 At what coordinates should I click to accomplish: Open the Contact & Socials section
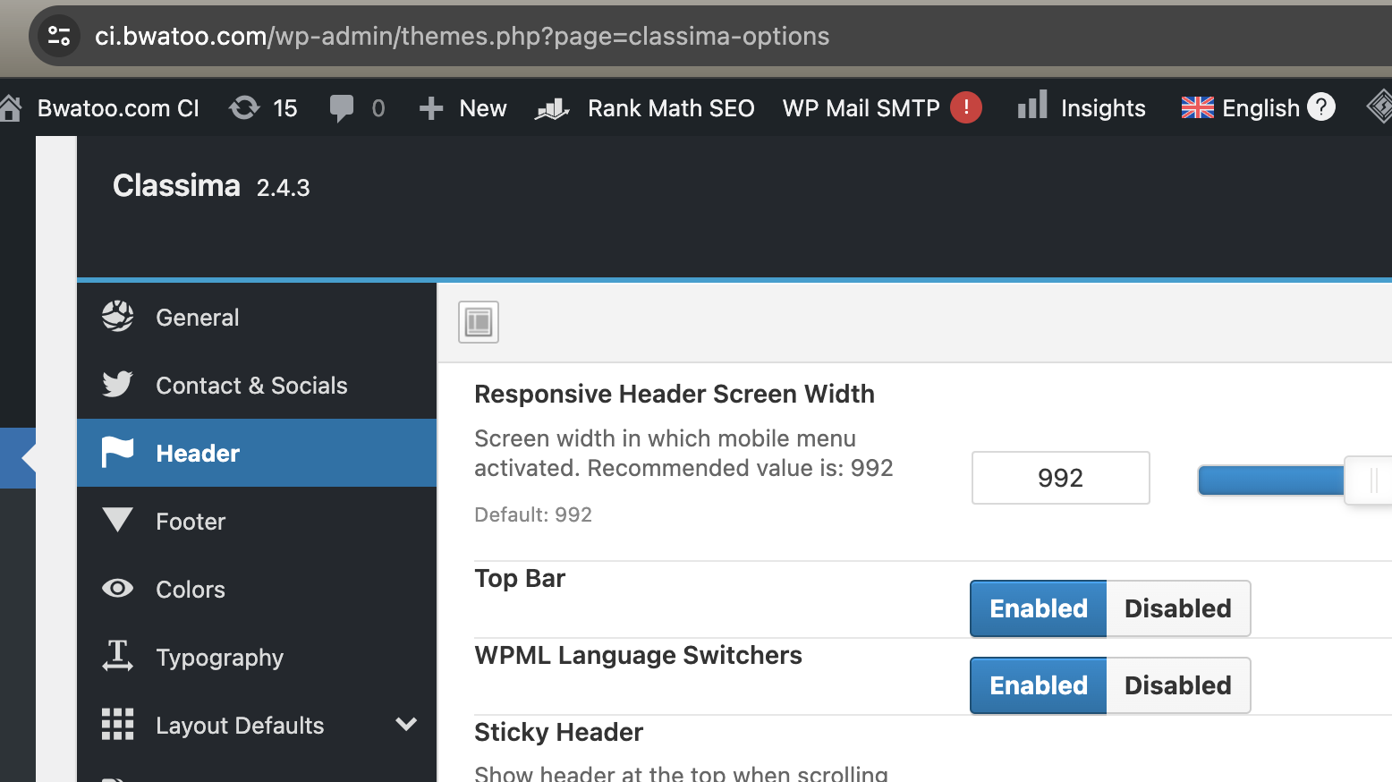click(x=257, y=386)
